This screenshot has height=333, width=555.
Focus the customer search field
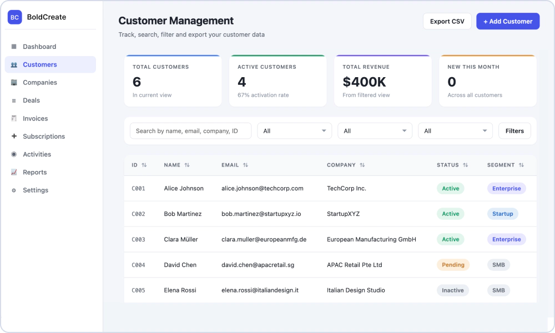pyautogui.click(x=191, y=131)
